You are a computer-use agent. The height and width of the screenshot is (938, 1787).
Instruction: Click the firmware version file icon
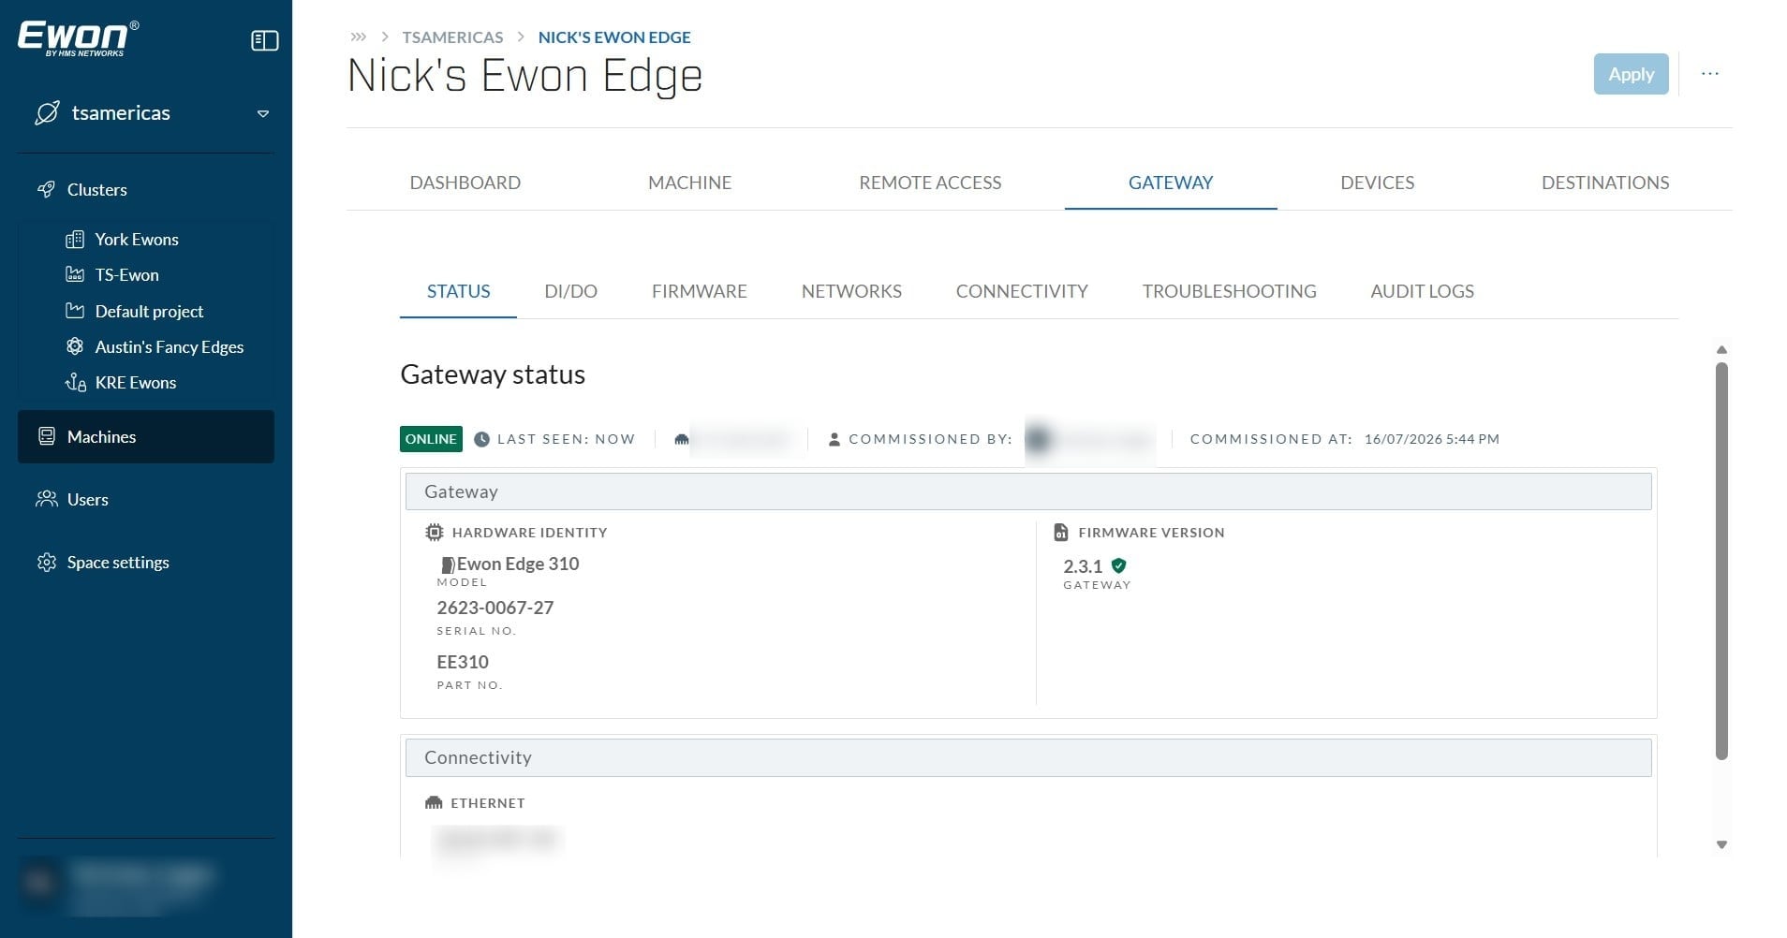(1060, 533)
